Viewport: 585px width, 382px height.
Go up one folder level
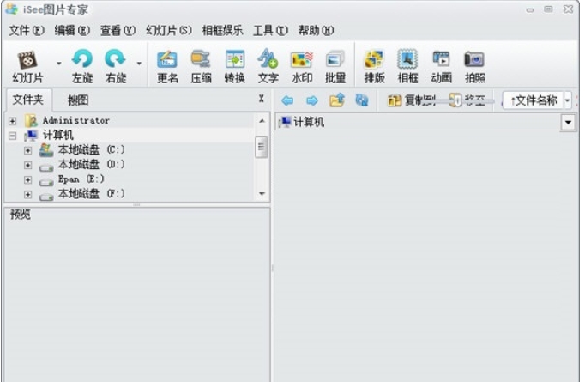[337, 100]
